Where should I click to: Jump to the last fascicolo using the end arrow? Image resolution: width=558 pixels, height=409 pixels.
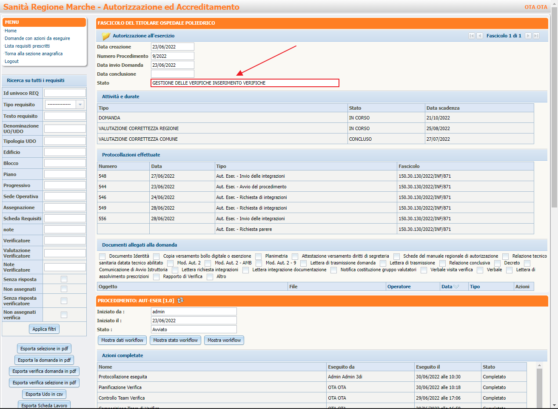pyautogui.click(x=536, y=36)
